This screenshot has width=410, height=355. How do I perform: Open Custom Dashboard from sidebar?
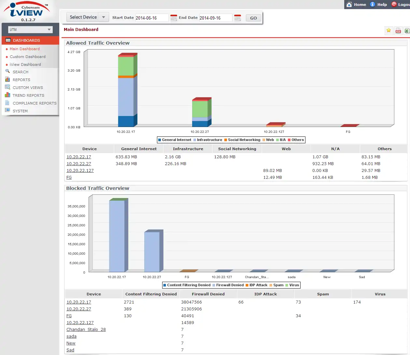click(28, 57)
